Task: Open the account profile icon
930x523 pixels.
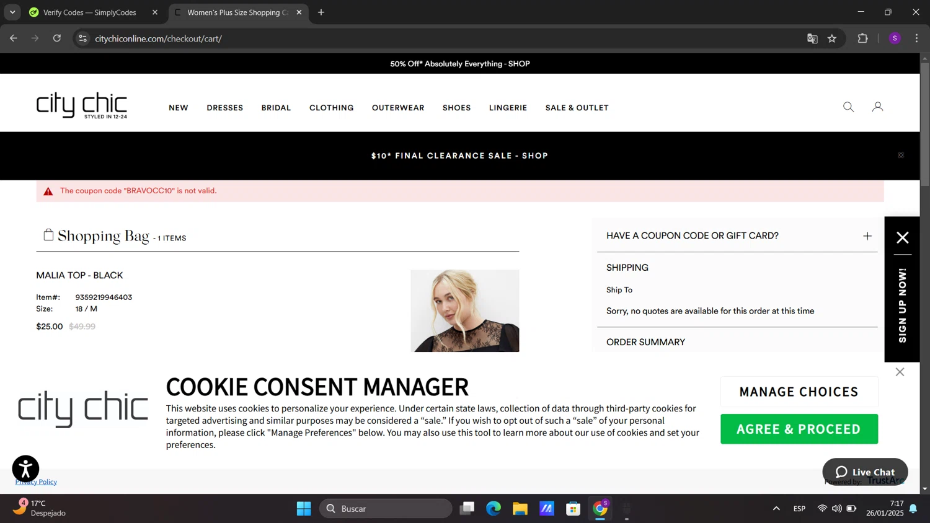Action: (x=877, y=107)
